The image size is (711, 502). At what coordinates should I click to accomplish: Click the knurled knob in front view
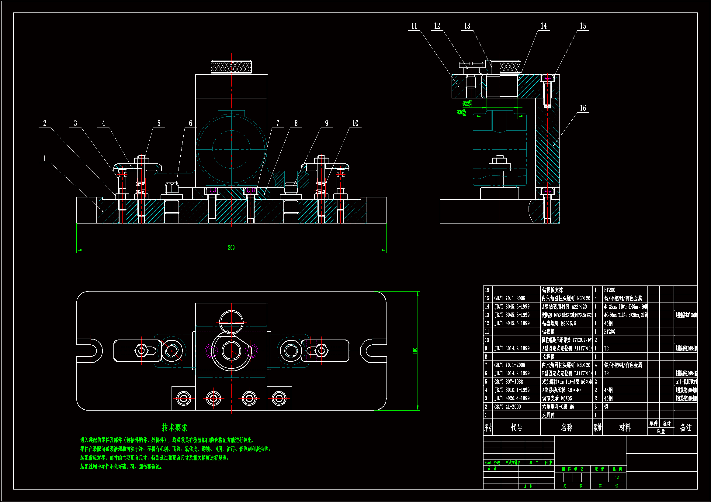tap(231, 67)
